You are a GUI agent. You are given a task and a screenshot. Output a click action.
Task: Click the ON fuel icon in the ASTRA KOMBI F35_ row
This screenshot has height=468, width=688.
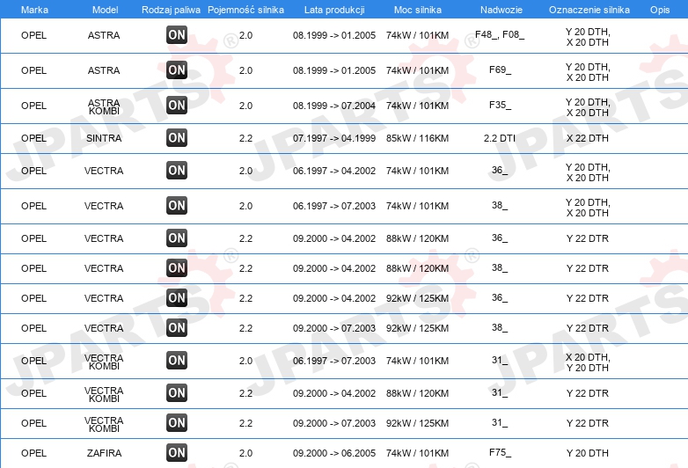point(177,106)
